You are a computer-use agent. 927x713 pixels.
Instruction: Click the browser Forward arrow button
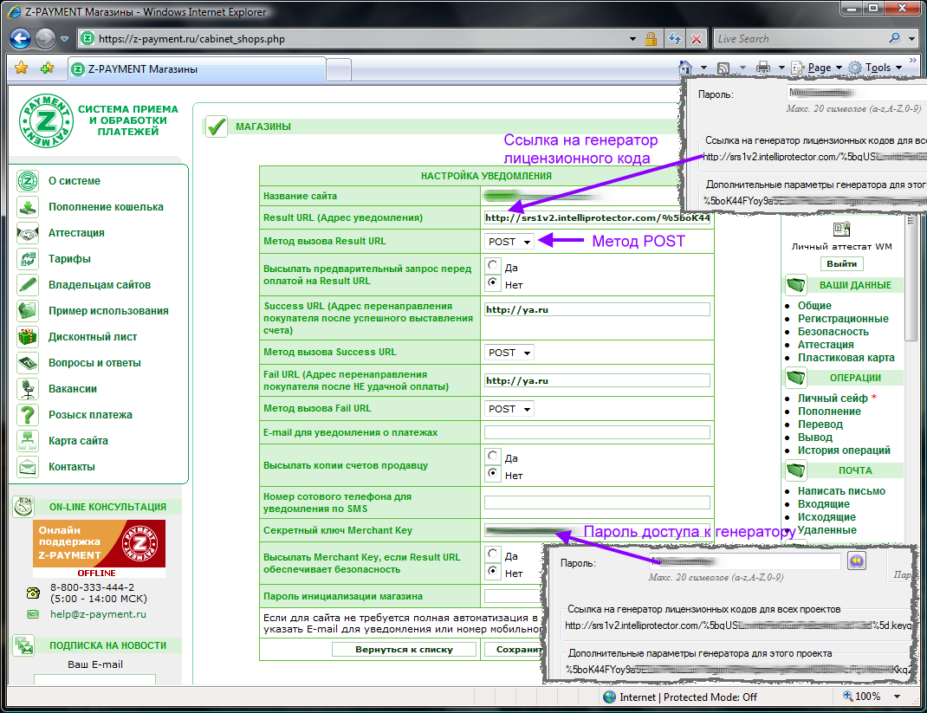point(46,38)
